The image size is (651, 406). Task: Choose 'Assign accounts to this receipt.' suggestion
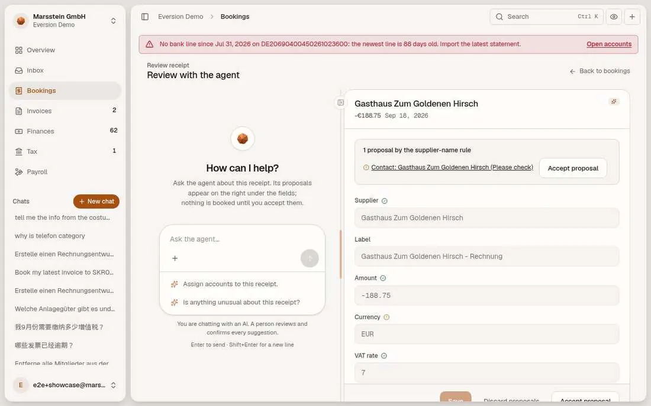tap(242, 284)
